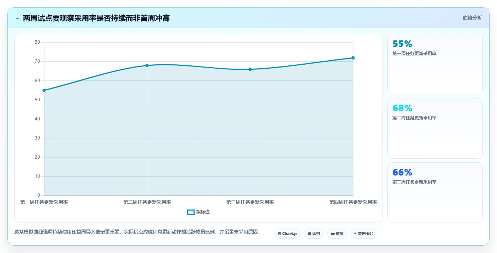Click the y-axis tick label 80
497x253 pixels.
point(37,42)
